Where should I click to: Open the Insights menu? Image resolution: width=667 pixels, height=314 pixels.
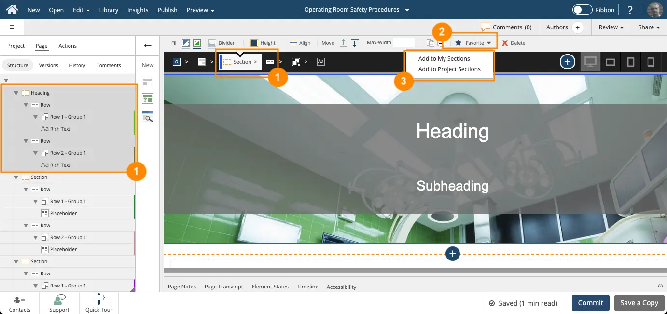click(x=138, y=10)
